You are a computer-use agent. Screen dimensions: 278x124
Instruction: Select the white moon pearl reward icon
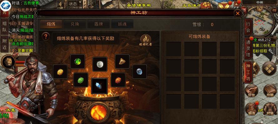click(x=100, y=64)
